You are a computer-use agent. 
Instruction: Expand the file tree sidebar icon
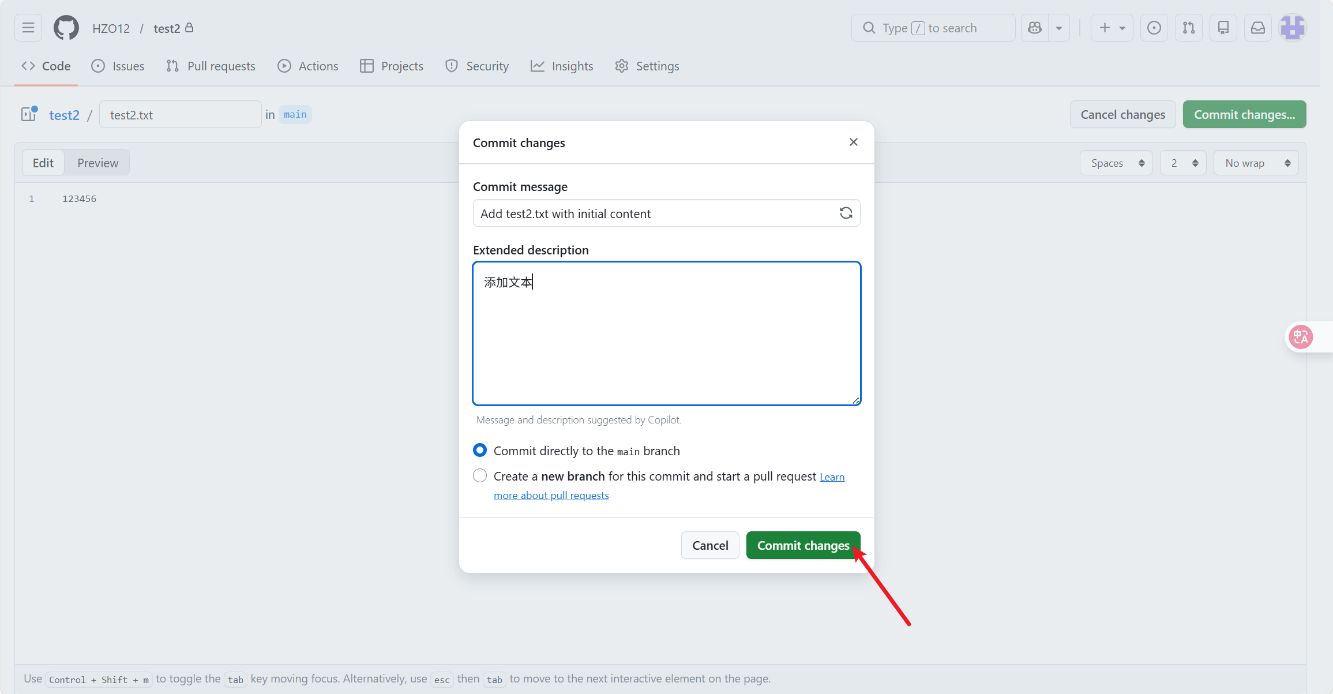[29, 114]
